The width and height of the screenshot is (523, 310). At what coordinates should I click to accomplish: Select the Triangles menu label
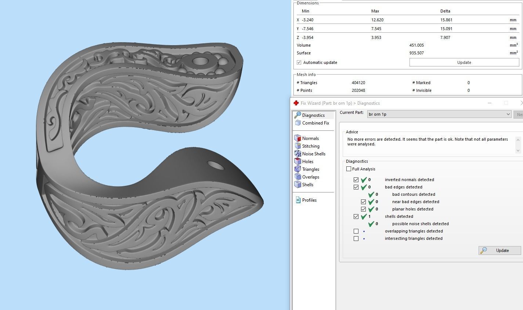click(x=311, y=169)
